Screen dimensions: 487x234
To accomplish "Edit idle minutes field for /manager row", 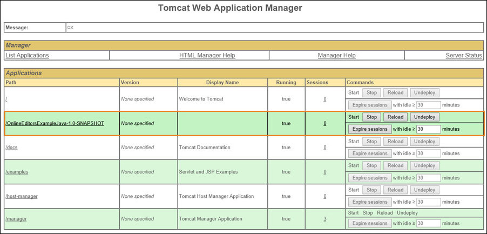I will 429,223.
